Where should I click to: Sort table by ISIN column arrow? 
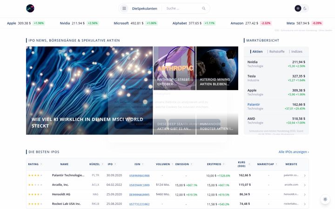click(143, 164)
